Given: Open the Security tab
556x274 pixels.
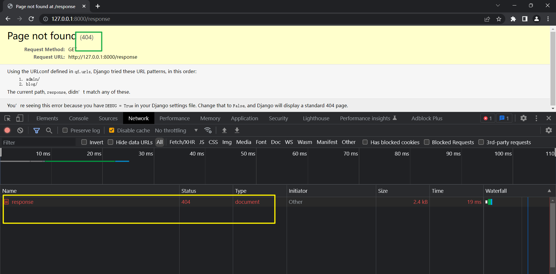Looking at the screenshot, I should pos(278,118).
